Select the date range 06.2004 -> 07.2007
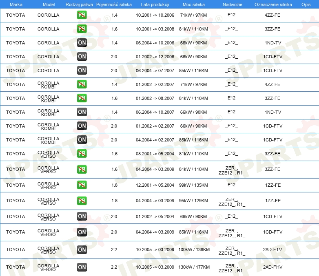Image resolution: width=319 pixels, height=276 pixels. tap(155, 71)
